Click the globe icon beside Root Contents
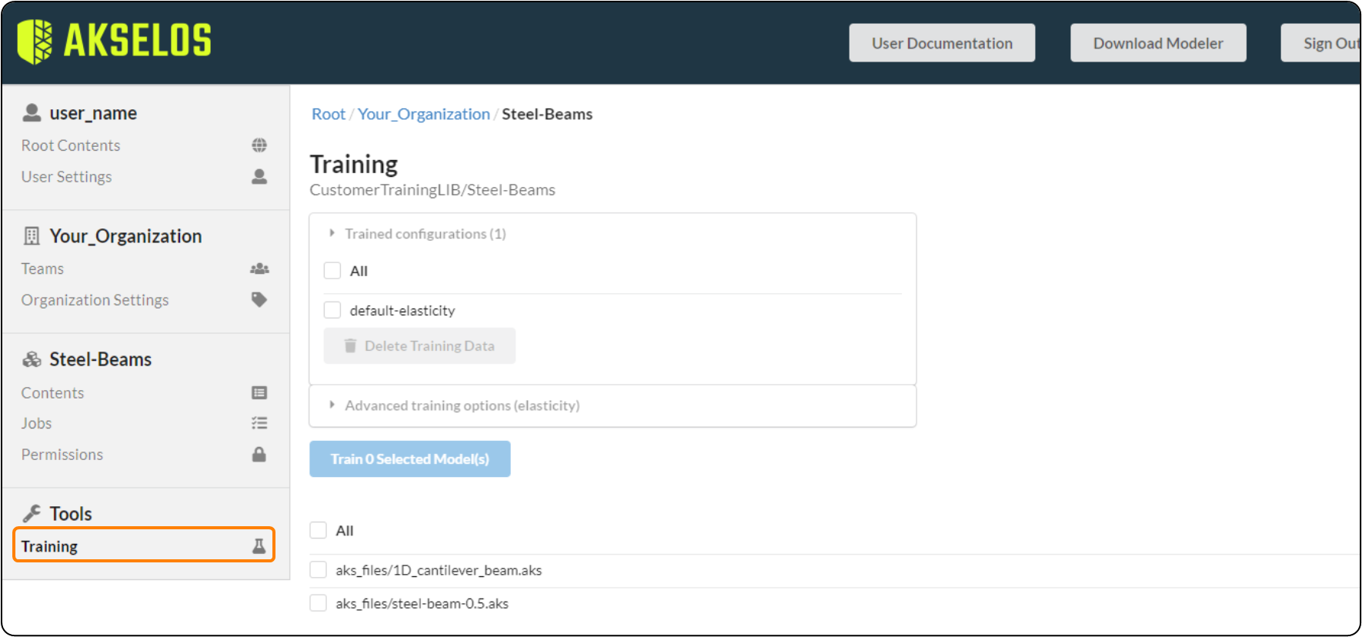The height and width of the screenshot is (637, 1362). (x=259, y=145)
